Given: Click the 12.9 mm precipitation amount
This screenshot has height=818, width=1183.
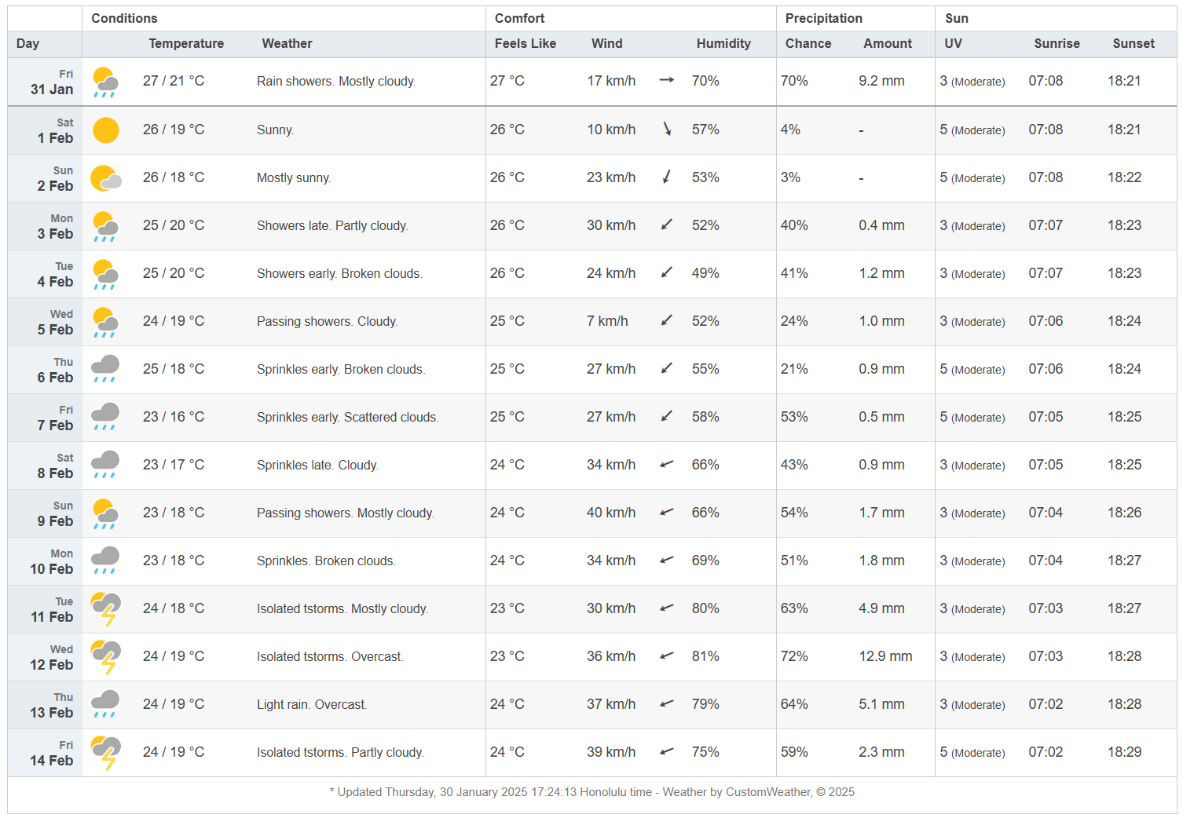Looking at the screenshot, I should (x=885, y=656).
